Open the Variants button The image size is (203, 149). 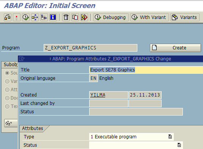(x=185, y=17)
